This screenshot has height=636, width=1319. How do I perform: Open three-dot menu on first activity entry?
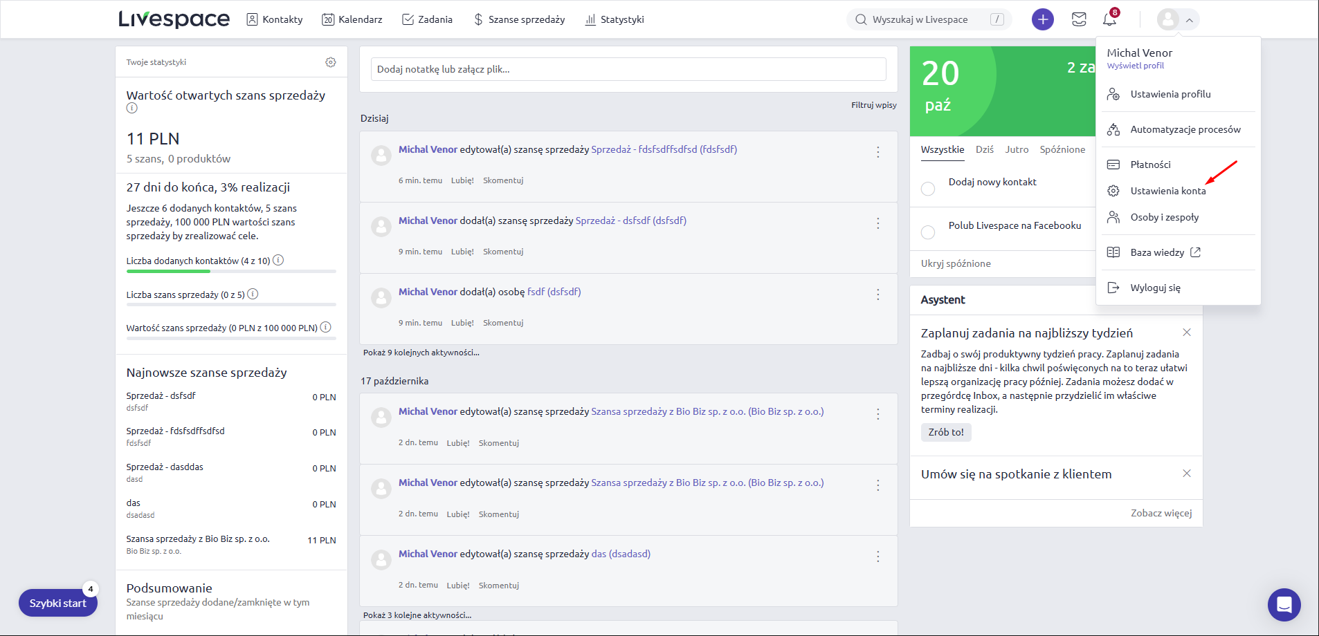[877, 152]
